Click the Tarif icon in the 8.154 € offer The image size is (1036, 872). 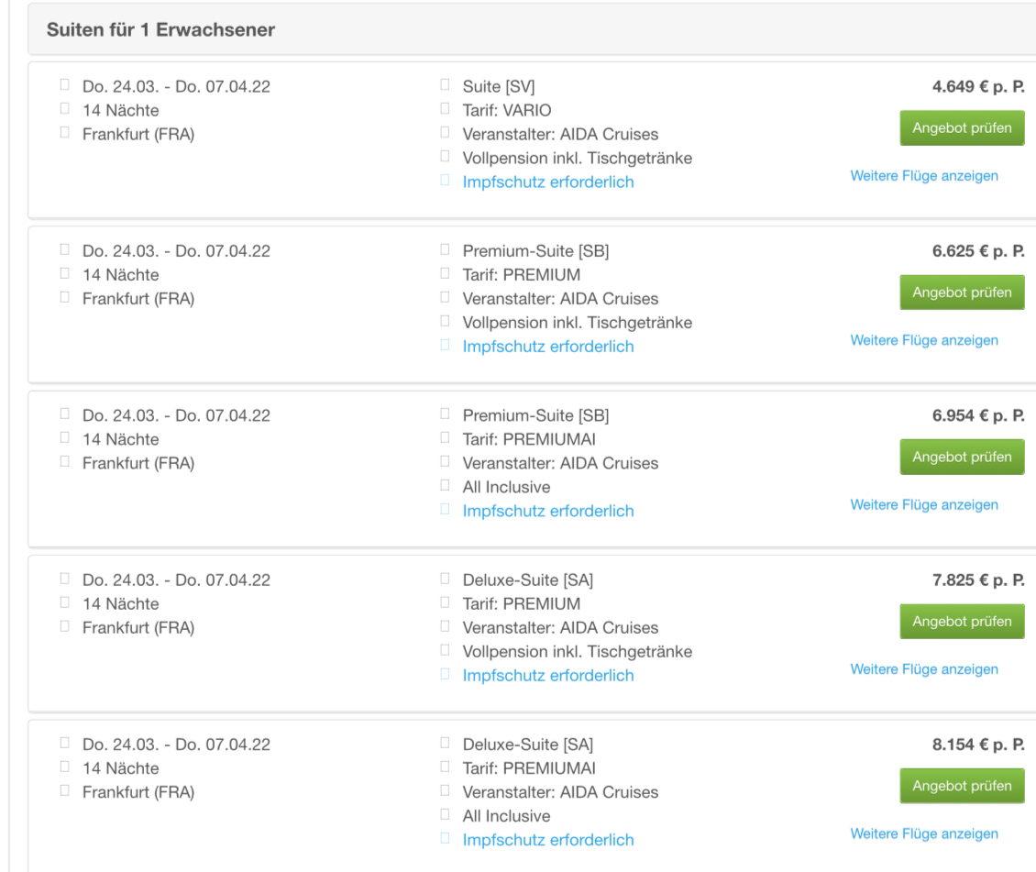446,768
